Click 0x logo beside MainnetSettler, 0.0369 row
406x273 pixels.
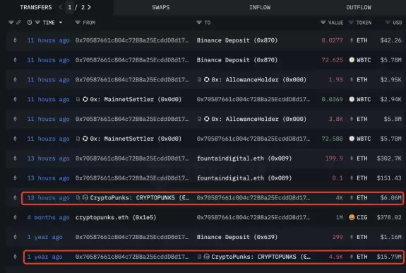(85, 99)
